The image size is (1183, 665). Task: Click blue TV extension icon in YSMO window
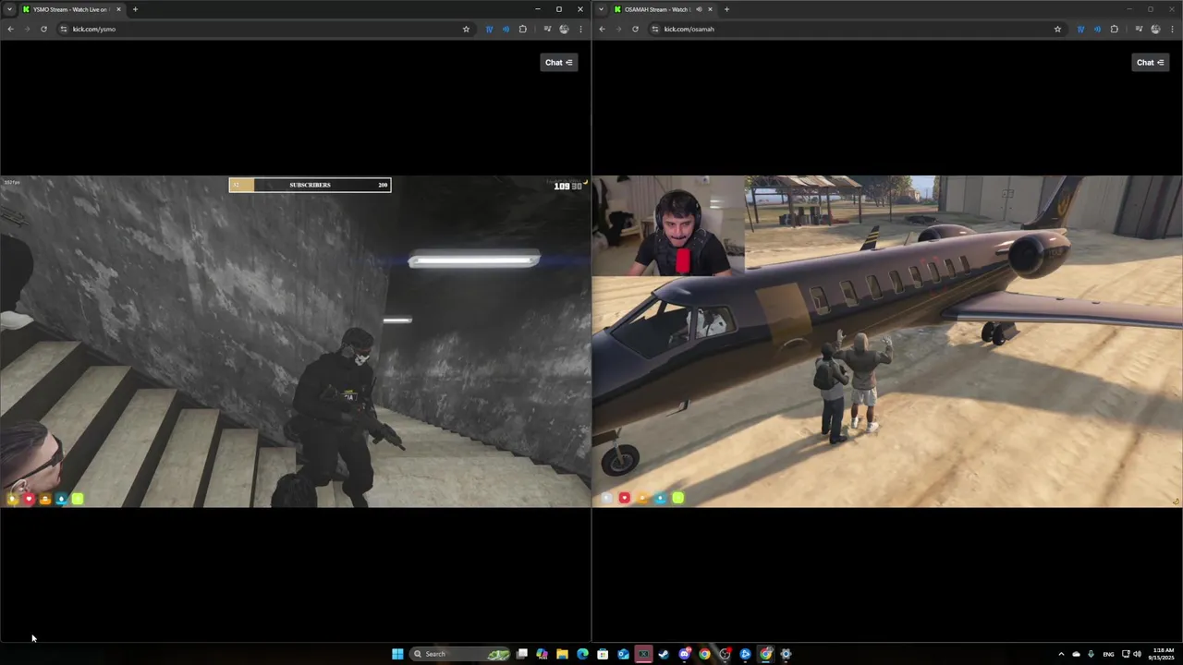point(489,29)
